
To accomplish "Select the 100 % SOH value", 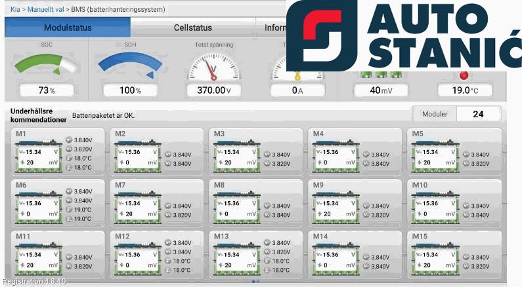I will click(130, 90).
